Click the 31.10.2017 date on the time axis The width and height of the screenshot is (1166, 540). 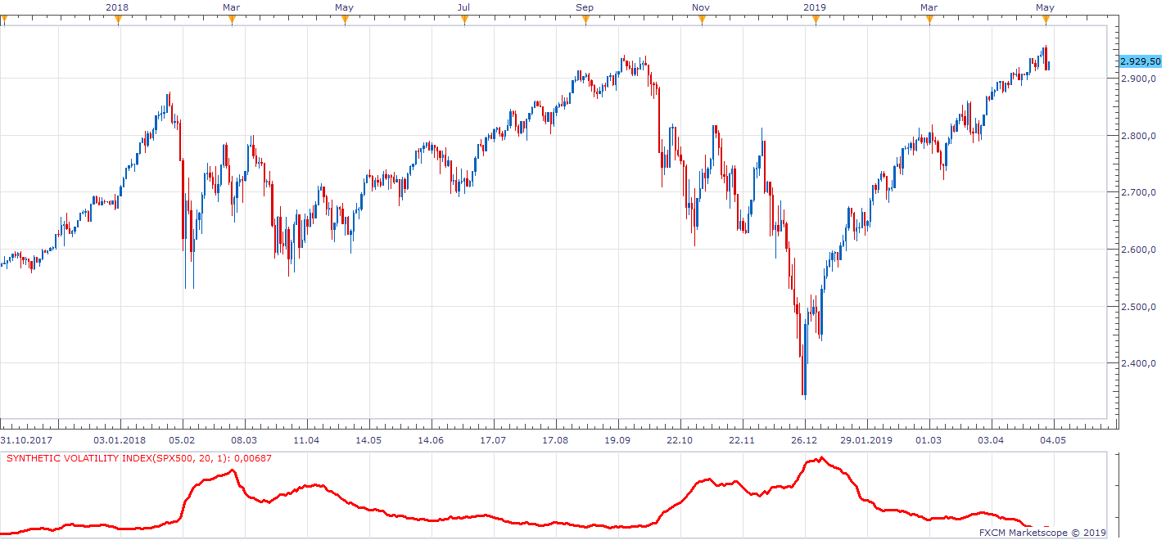[25, 440]
